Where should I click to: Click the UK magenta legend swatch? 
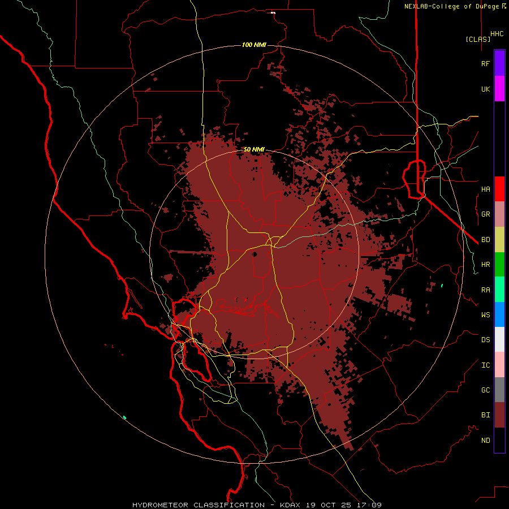click(x=499, y=89)
